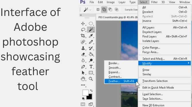Image resolution: width=192 pixels, height=107 pixels.
Task: Choose All from Select menu
Action: click(164, 7)
